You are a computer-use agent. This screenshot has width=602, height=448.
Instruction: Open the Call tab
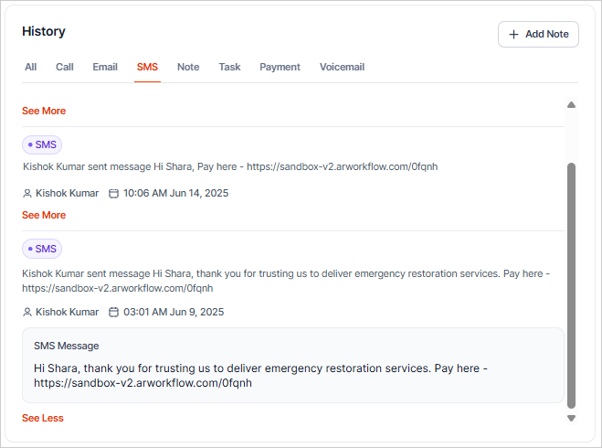click(x=65, y=67)
